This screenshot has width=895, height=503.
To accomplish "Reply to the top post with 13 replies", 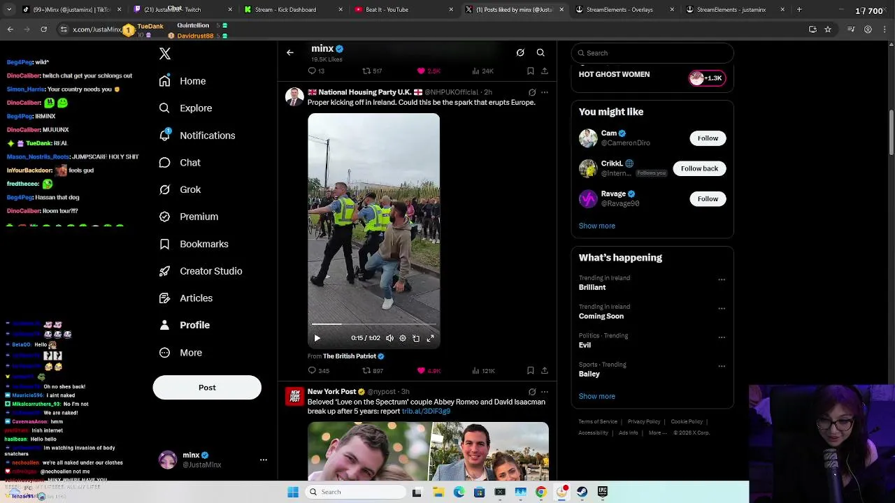I will coord(316,71).
